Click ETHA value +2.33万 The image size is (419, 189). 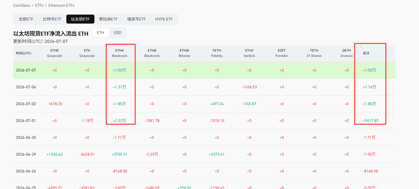pos(119,121)
